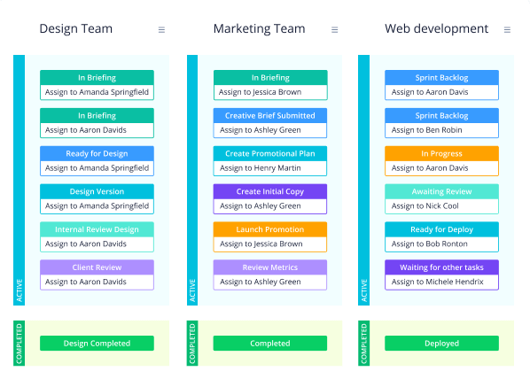Open the Design Team hamburger menu
The width and height of the screenshot is (530, 387).
click(x=161, y=30)
